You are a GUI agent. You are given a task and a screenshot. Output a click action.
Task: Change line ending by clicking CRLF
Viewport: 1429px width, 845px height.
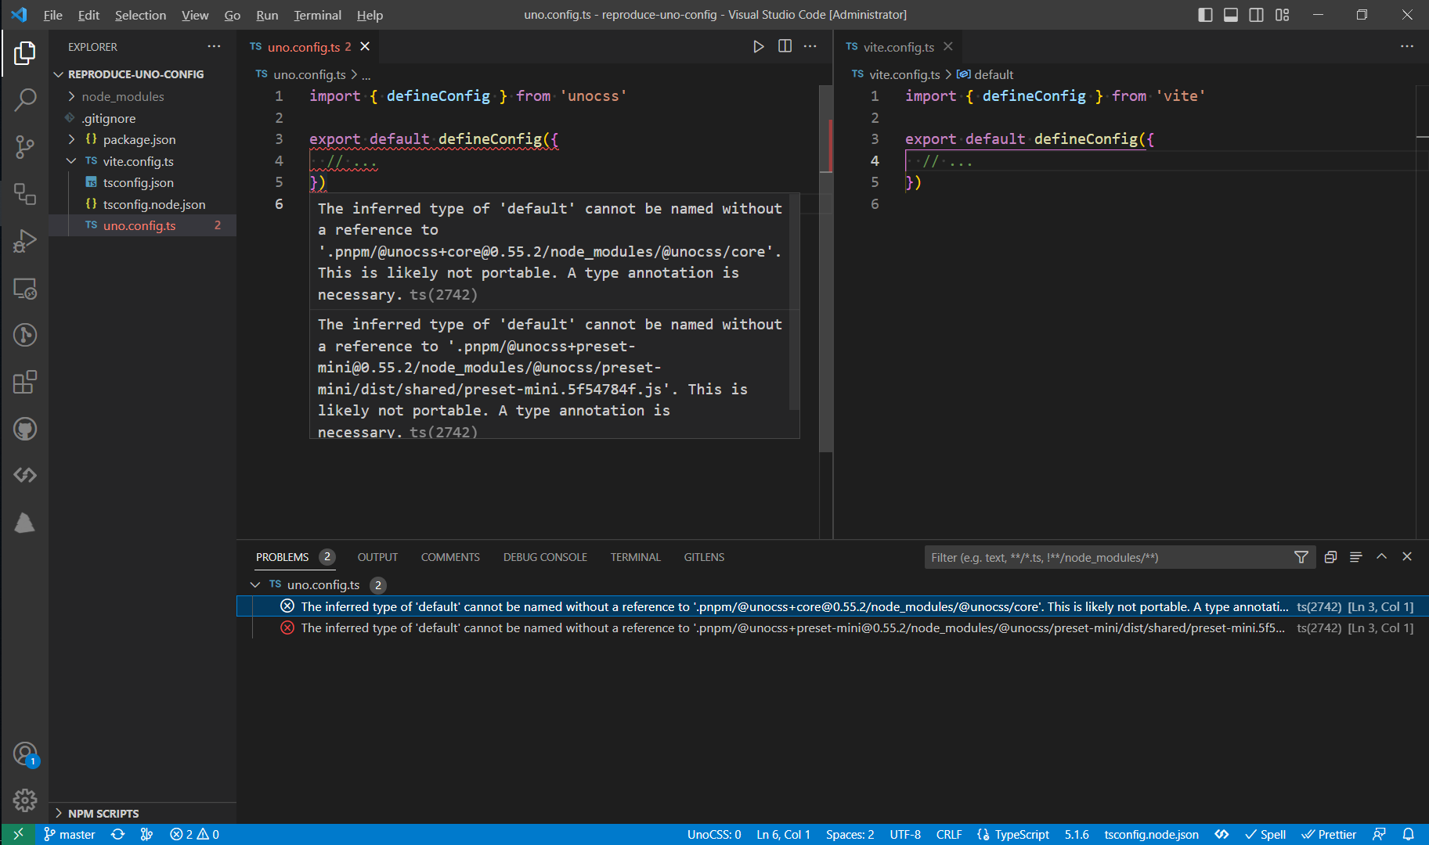pyautogui.click(x=948, y=834)
